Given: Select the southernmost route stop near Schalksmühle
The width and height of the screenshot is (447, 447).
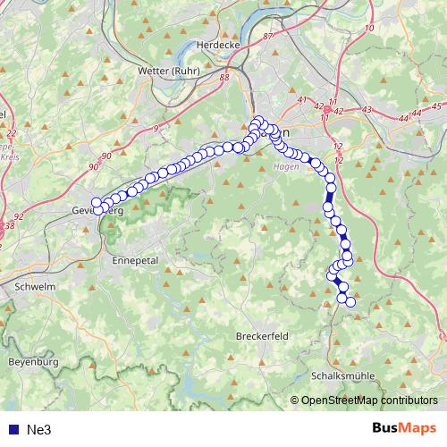Looking at the screenshot, I should [x=350, y=302].
